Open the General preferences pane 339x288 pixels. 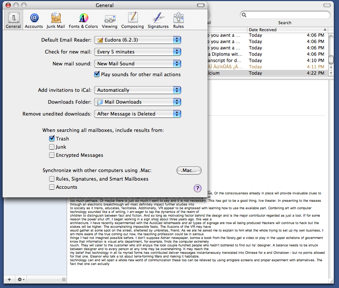coord(13,20)
